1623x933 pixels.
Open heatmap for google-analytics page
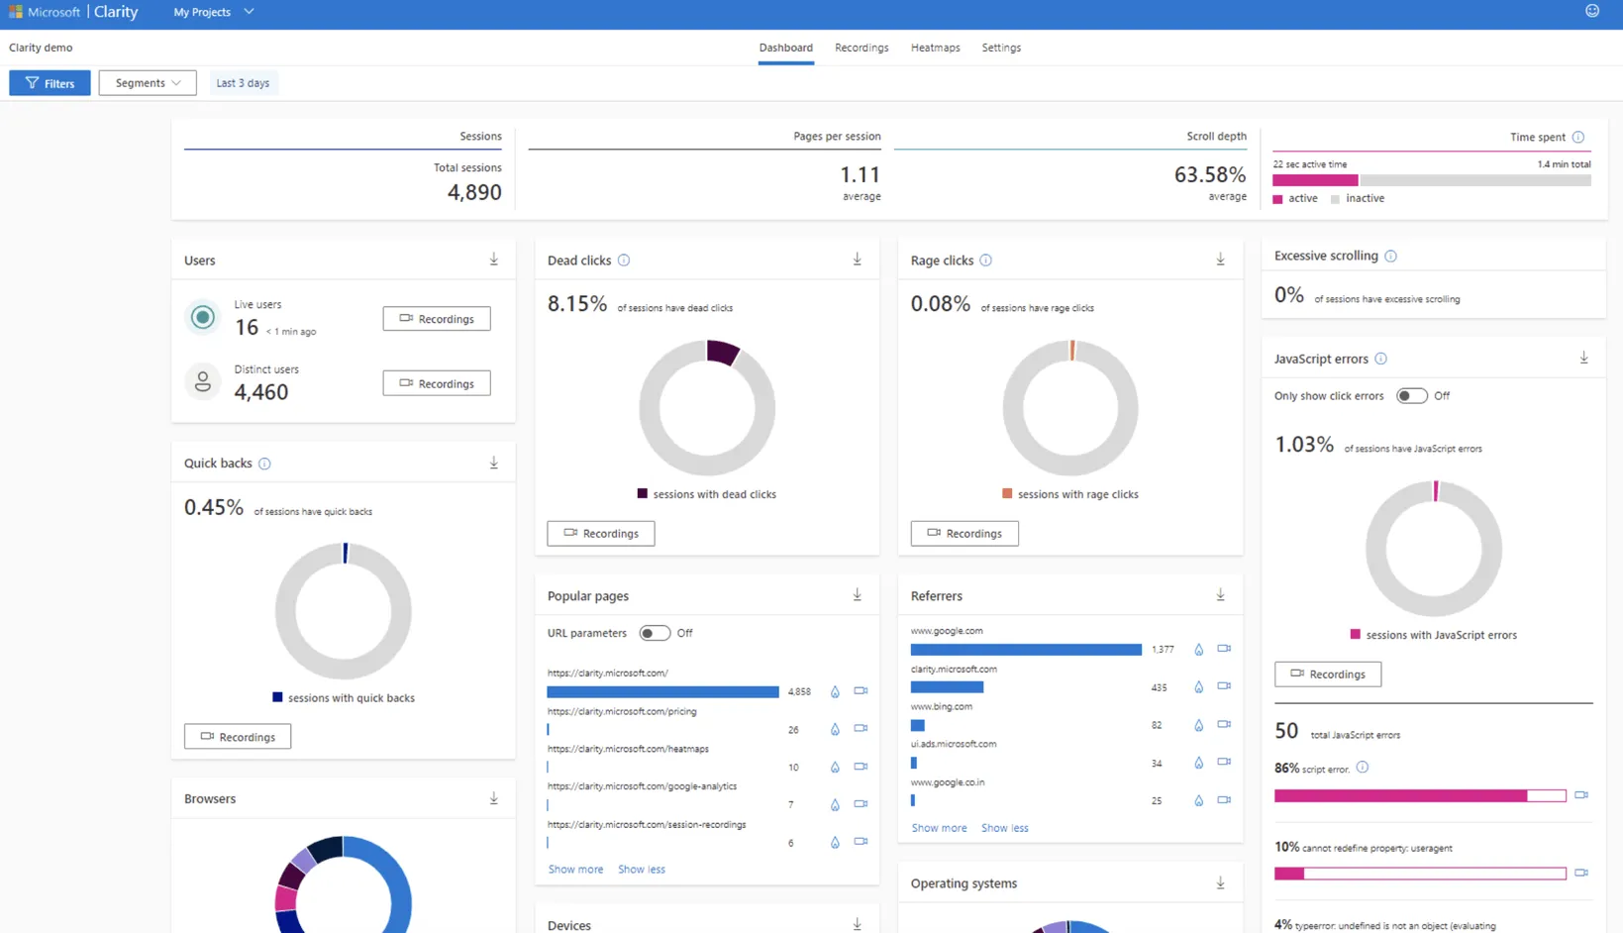tap(835, 804)
